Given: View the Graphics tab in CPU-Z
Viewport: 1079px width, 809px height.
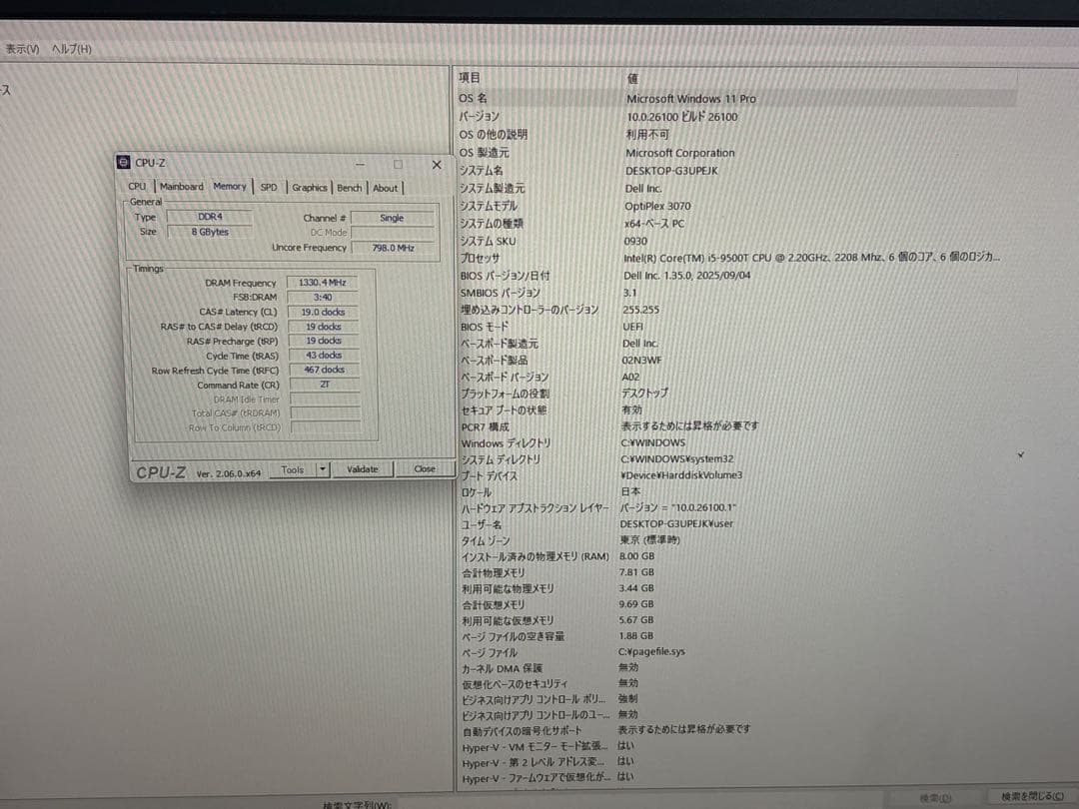Looking at the screenshot, I should (310, 187).
